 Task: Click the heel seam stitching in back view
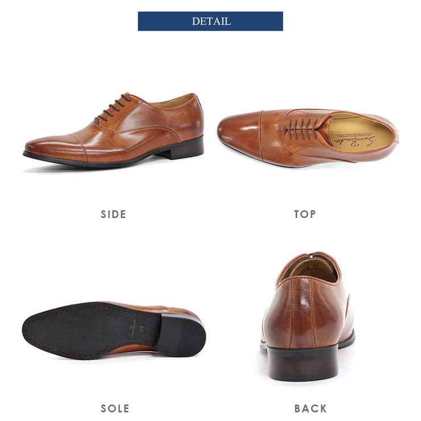tap(302, 313)
